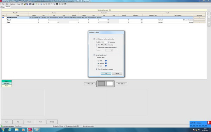Click the Run button
Viewport: 211px width, 132px height.
tap(7, 122)
